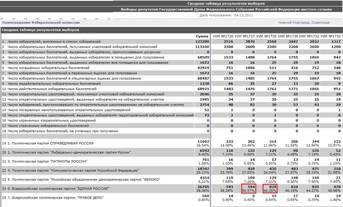Click the Сумма column header
Screen dimensions: 343x207
pos(202,36)
